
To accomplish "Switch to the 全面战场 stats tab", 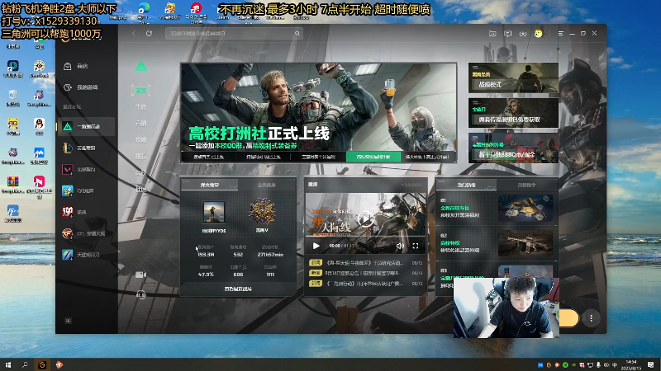I will tap(266, 185).
